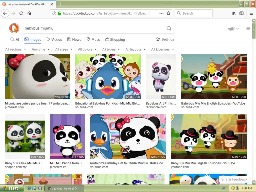This screenshot has width=256, height=192.
Task: Open 'Educational Babybus For Kids' result title
Action: 107,103
